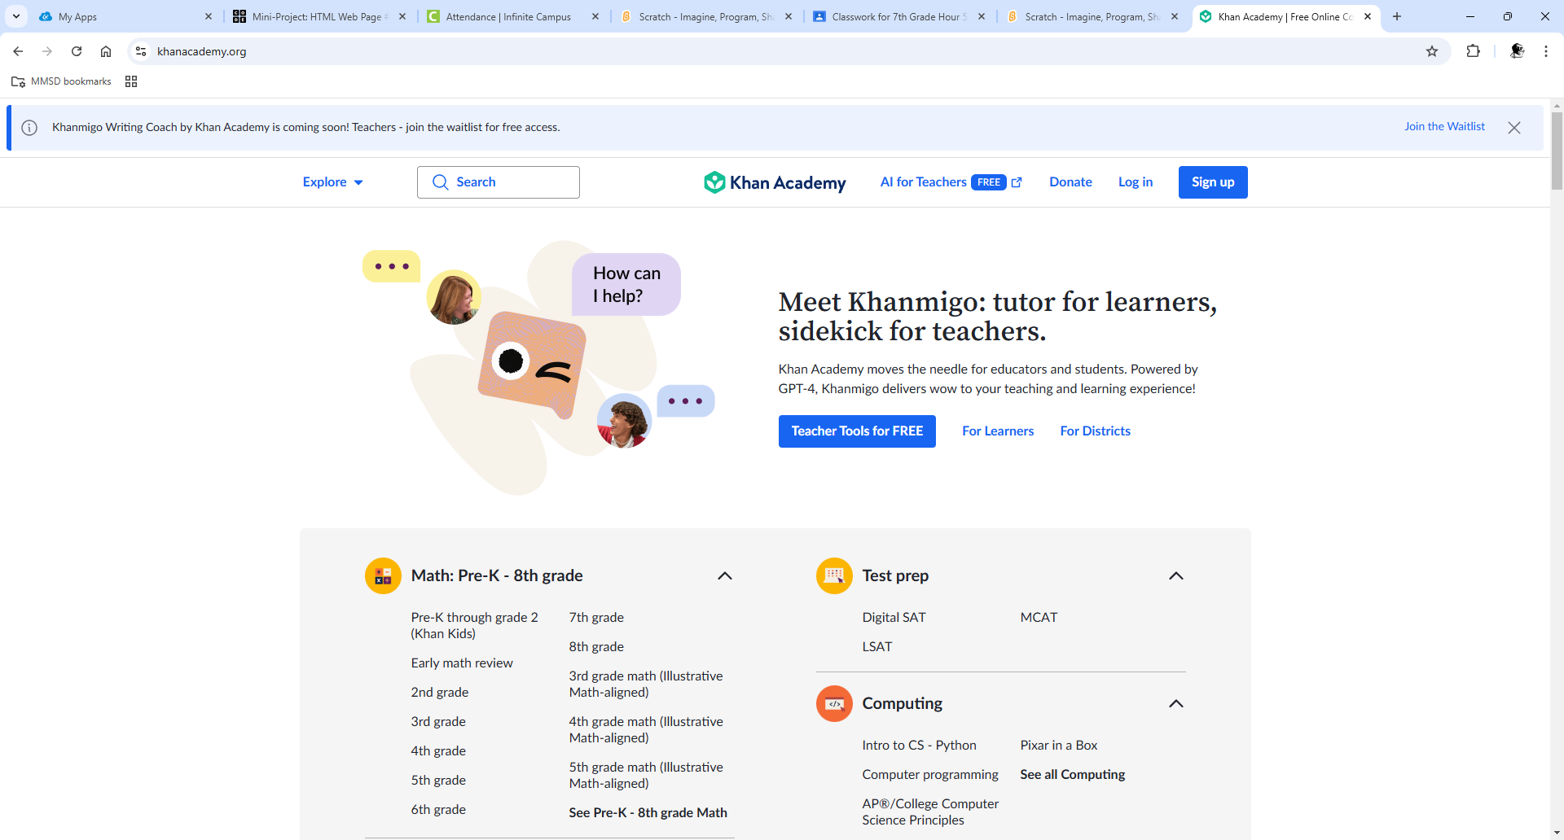
Task: Click the Sign up button
Action: click(1213, 182)
